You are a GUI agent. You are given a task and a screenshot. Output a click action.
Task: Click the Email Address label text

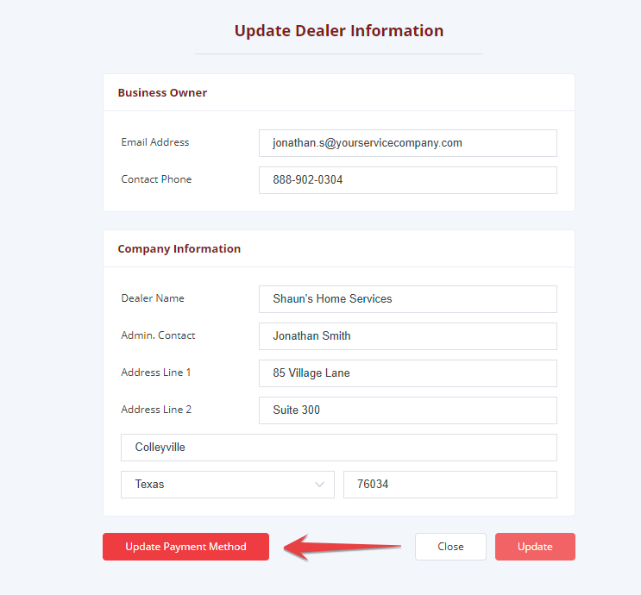[x=155, y=142]
